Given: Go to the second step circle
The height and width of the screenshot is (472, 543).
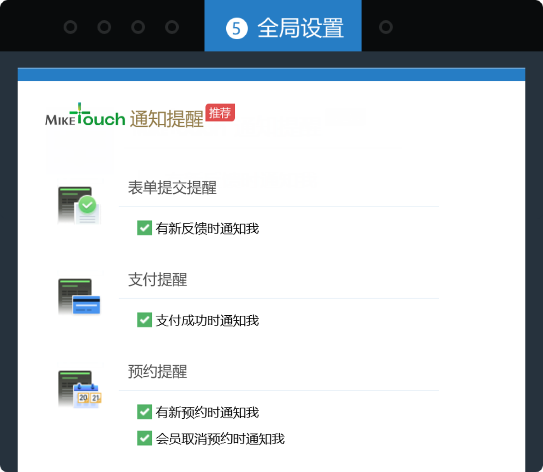Looking at the screenshot, I should [104, 27].
